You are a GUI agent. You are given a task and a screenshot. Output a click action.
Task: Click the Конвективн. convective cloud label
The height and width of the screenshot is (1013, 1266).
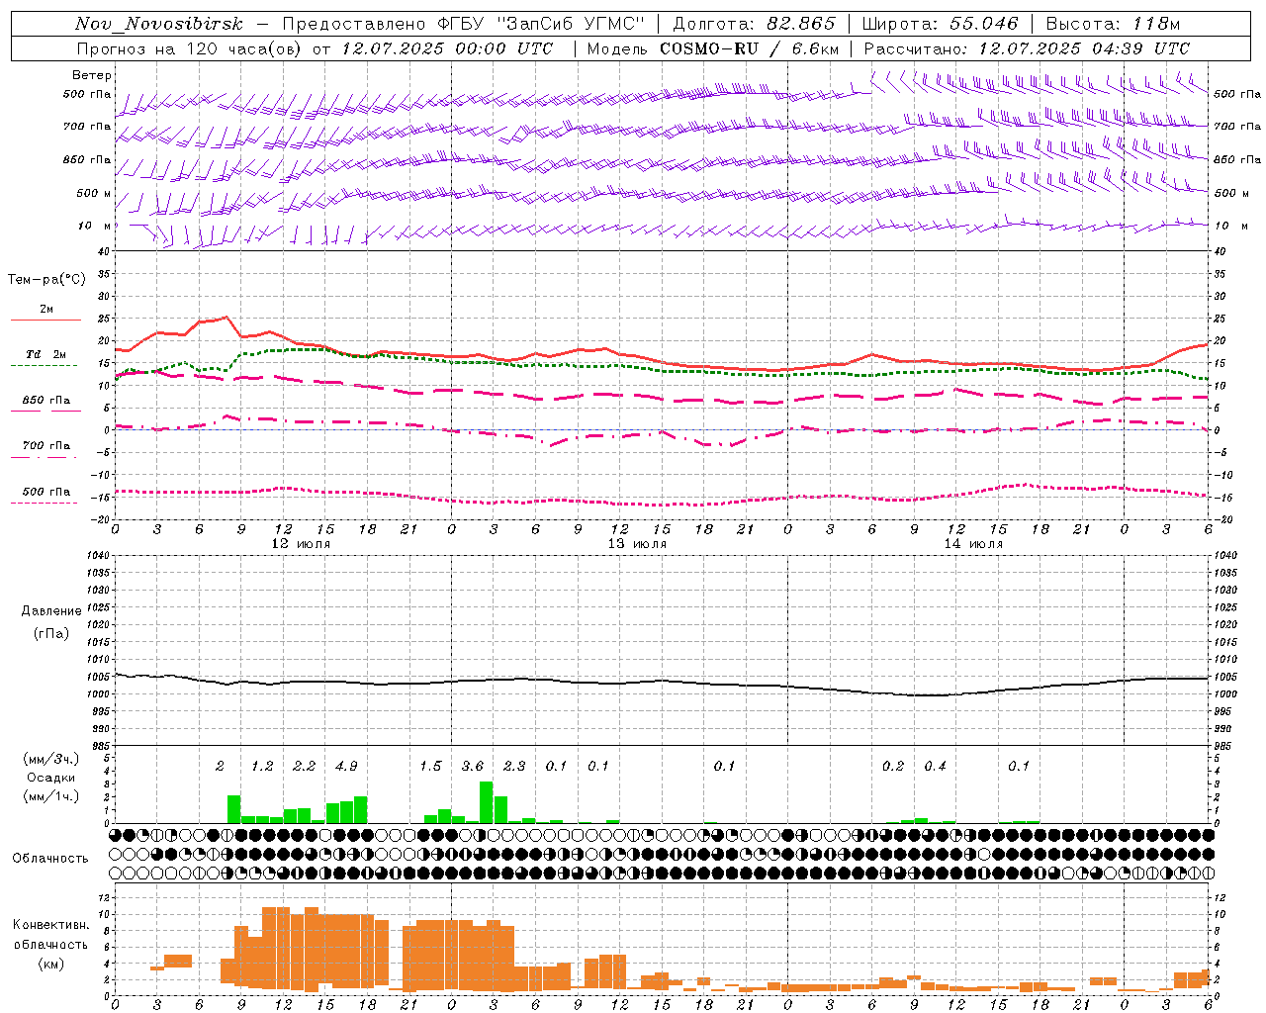(x=50, y=925)
